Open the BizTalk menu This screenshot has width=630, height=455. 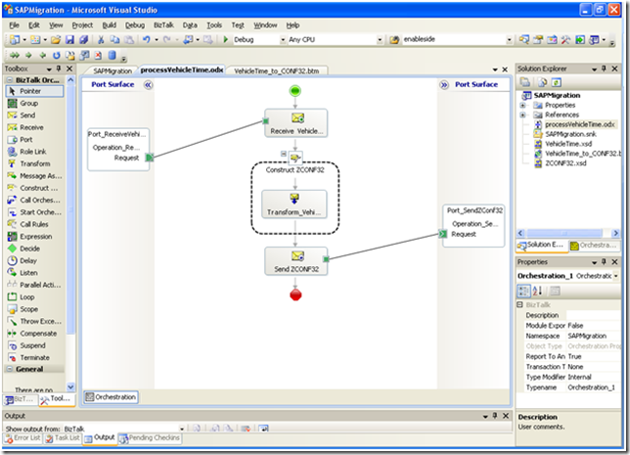162,23
